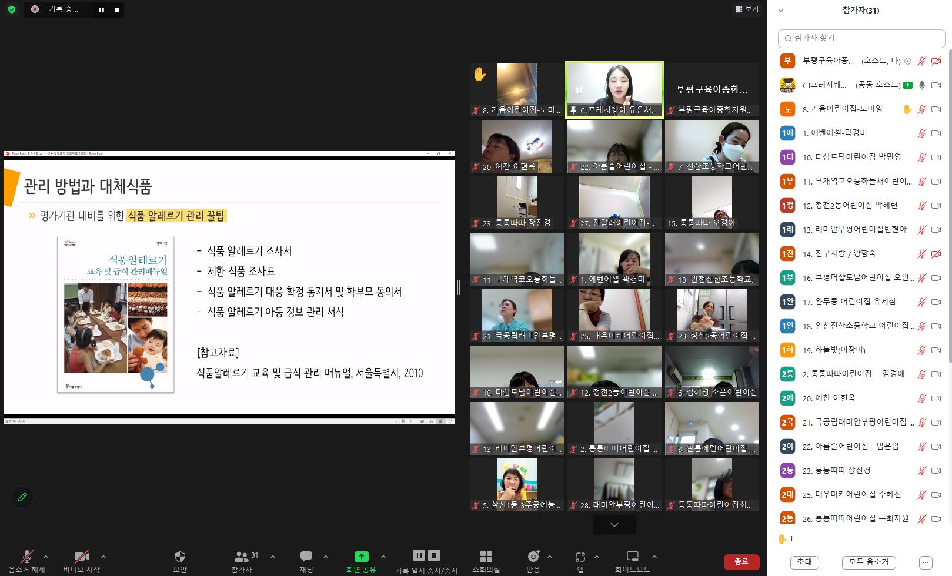Click recording indicator in 부평구육아종 host row
The image size is (952, 576).
pyautogui.click(x=908, y=61)
